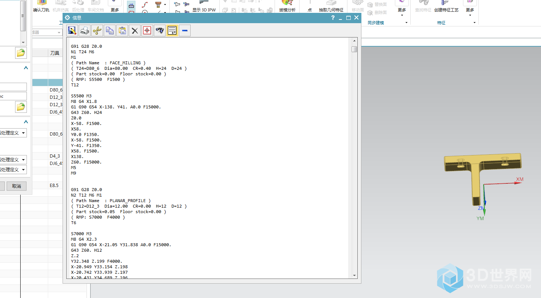Toggle the word wrap icon
Viewport: 541px width, 298px height.
[x=172, y=31]
